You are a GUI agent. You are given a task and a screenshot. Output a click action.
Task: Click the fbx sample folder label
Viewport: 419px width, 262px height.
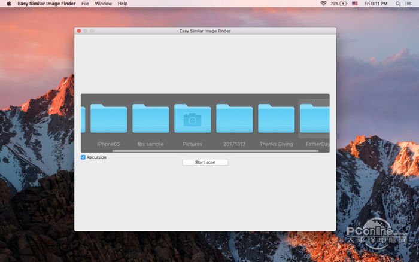150,144
